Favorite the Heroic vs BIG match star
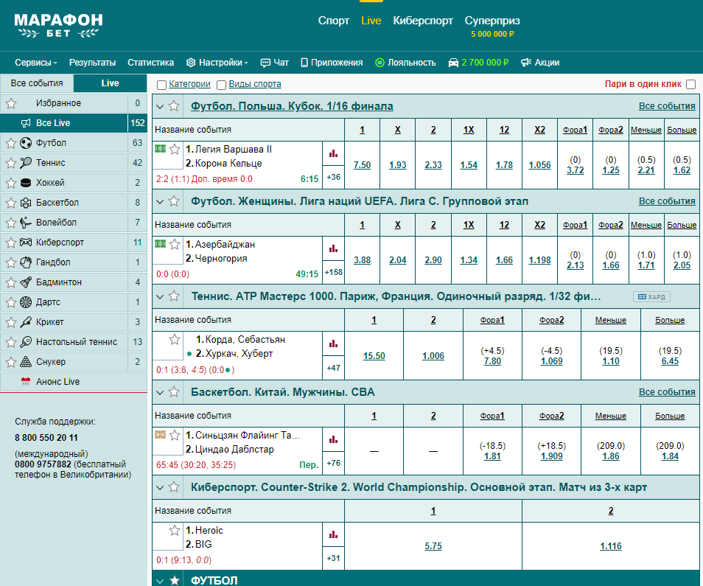 coord(175,531)
